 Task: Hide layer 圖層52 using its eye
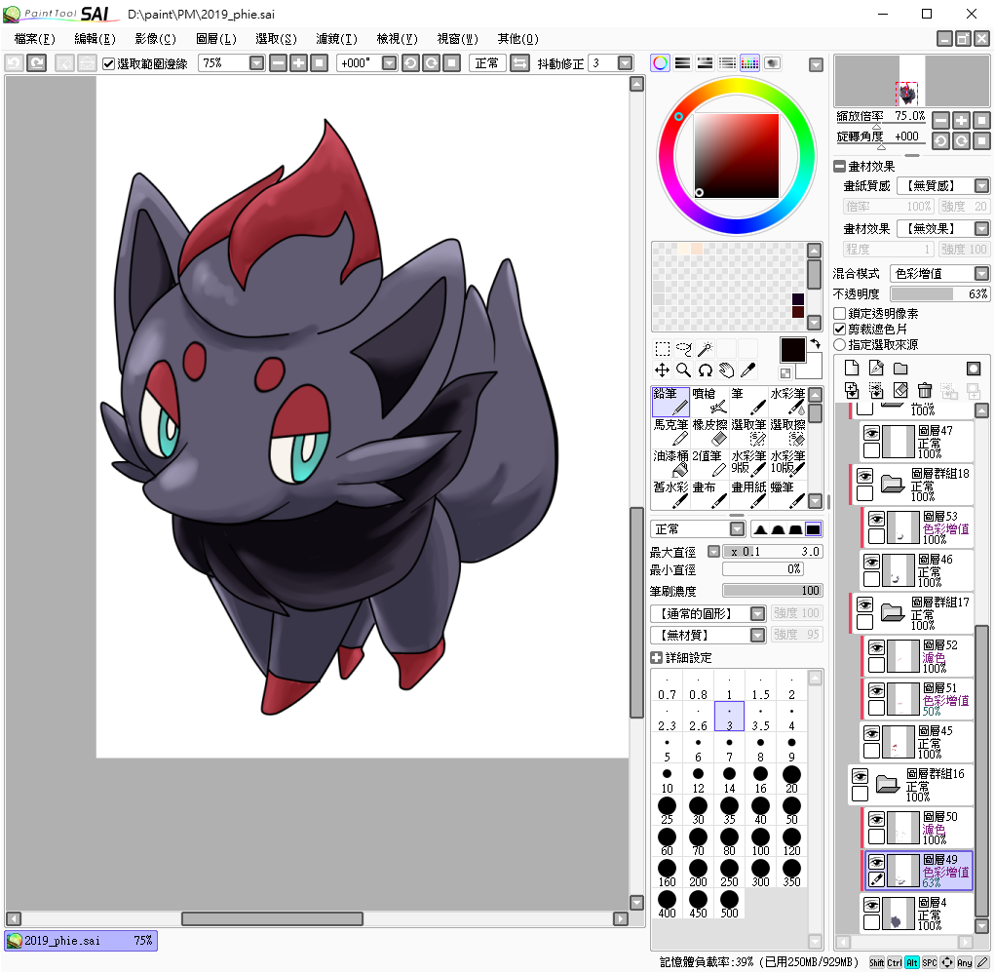point(876,647)
